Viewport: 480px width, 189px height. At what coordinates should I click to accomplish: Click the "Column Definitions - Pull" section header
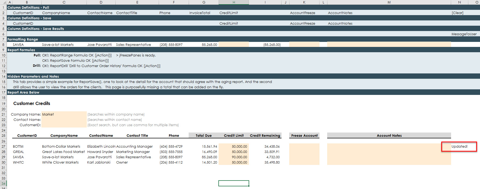pyautogui.click(x=28, y=7)
